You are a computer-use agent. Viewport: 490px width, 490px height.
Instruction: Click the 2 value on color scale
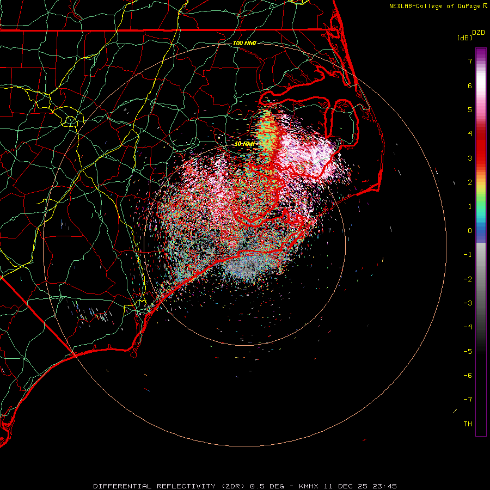(x=470, y=182)
